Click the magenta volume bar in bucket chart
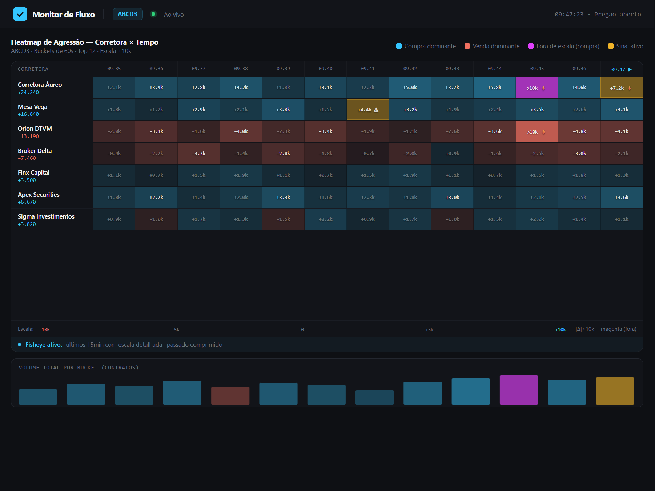655x491 pixels. click(x=519, y=390)
